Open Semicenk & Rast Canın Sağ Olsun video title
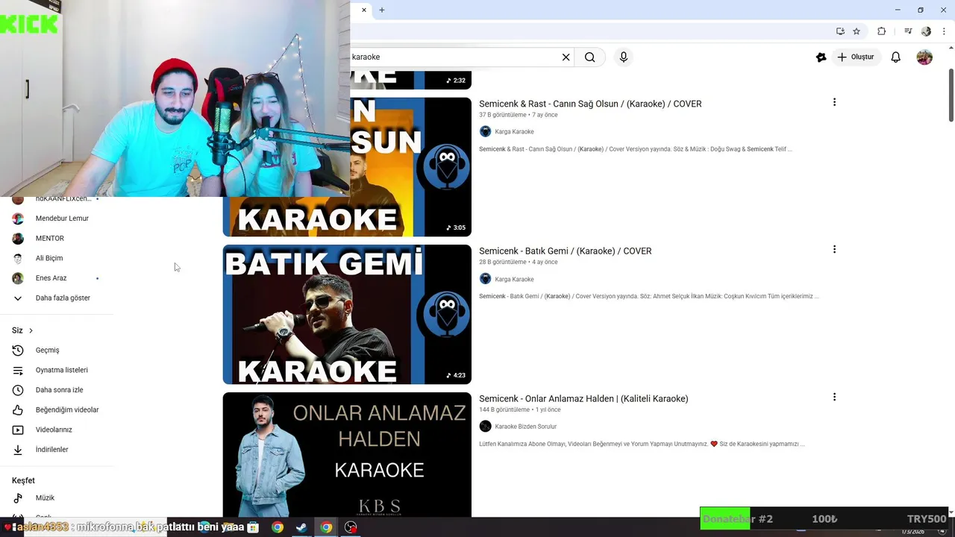 [x=590, y=104]
